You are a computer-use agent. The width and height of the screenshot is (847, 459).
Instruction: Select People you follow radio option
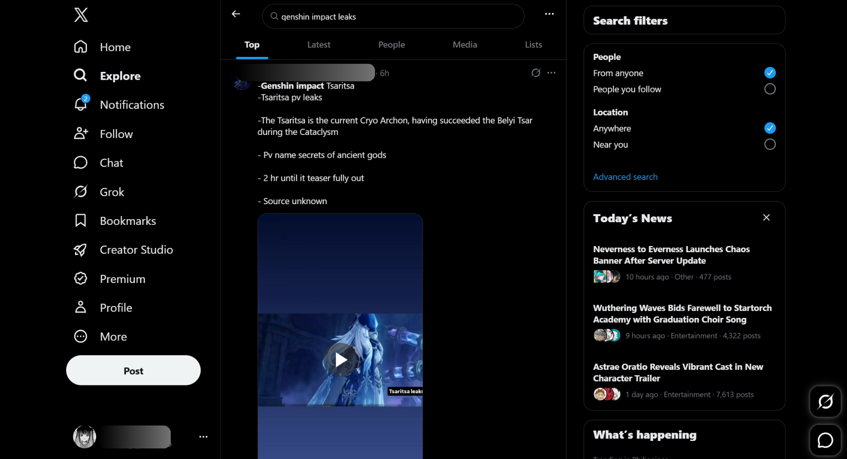770,89
